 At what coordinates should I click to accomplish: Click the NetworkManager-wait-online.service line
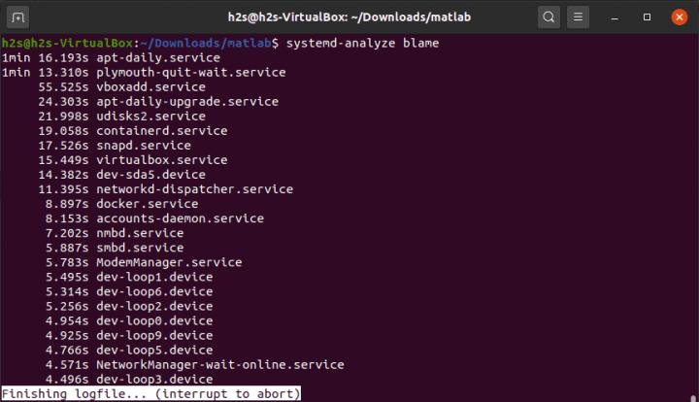pyautogui.click(x=219, y=364)
